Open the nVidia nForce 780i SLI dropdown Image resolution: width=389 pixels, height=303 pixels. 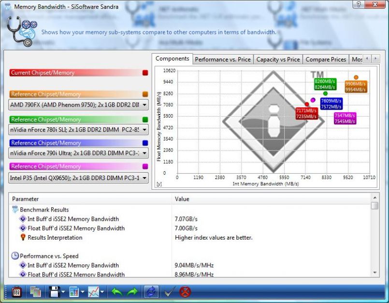(144, 130)
